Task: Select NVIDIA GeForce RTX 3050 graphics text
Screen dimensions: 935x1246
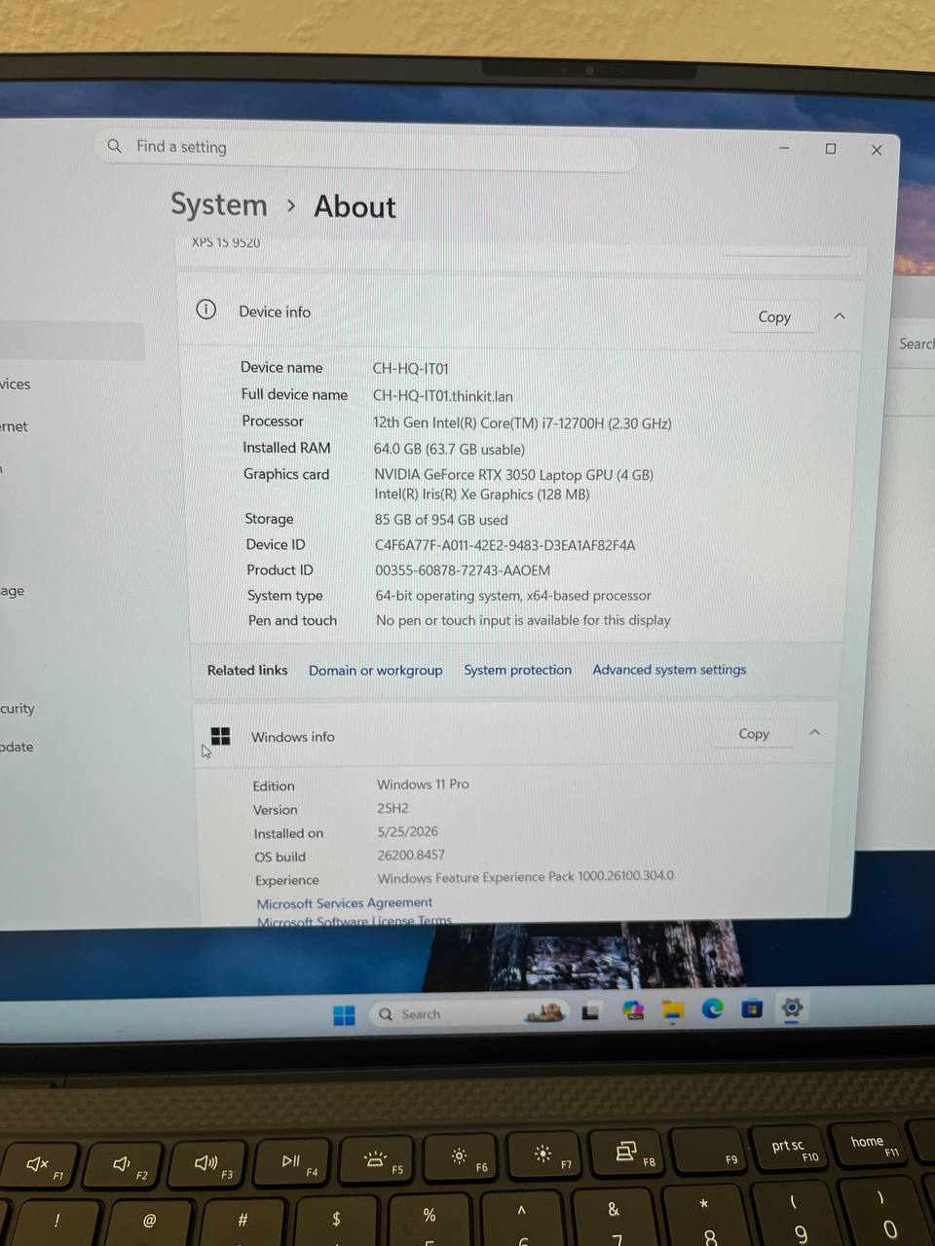Action: [x=514, y=475]
